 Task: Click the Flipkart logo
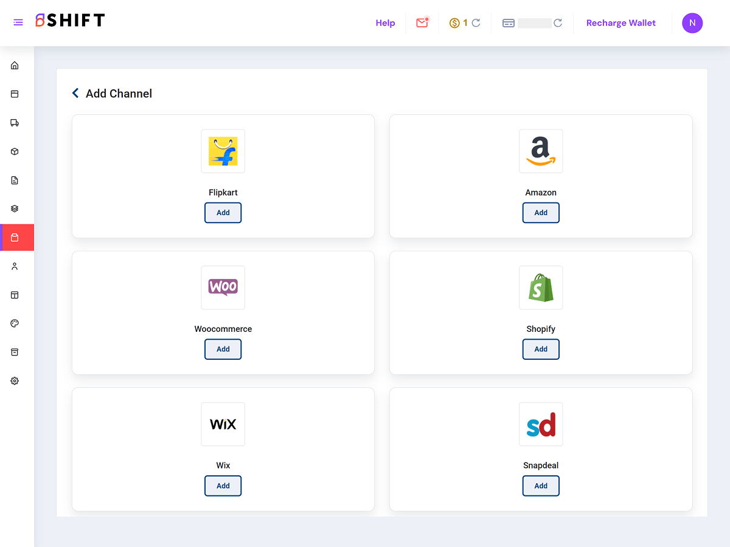[x=223, y=151]
